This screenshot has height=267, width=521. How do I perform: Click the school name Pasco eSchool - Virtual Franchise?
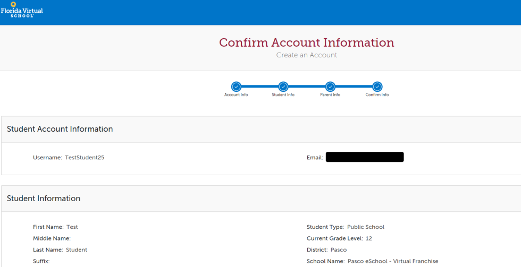tap(393, 261)
